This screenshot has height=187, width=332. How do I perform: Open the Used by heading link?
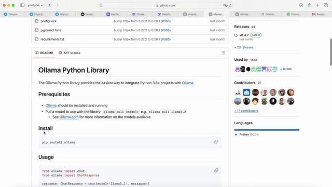coord(241,60)
